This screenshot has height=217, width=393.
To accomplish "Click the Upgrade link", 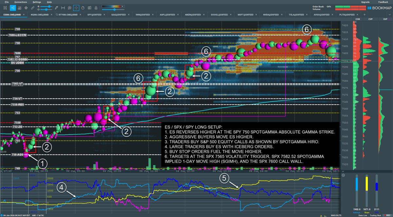I will coord(365,2).
